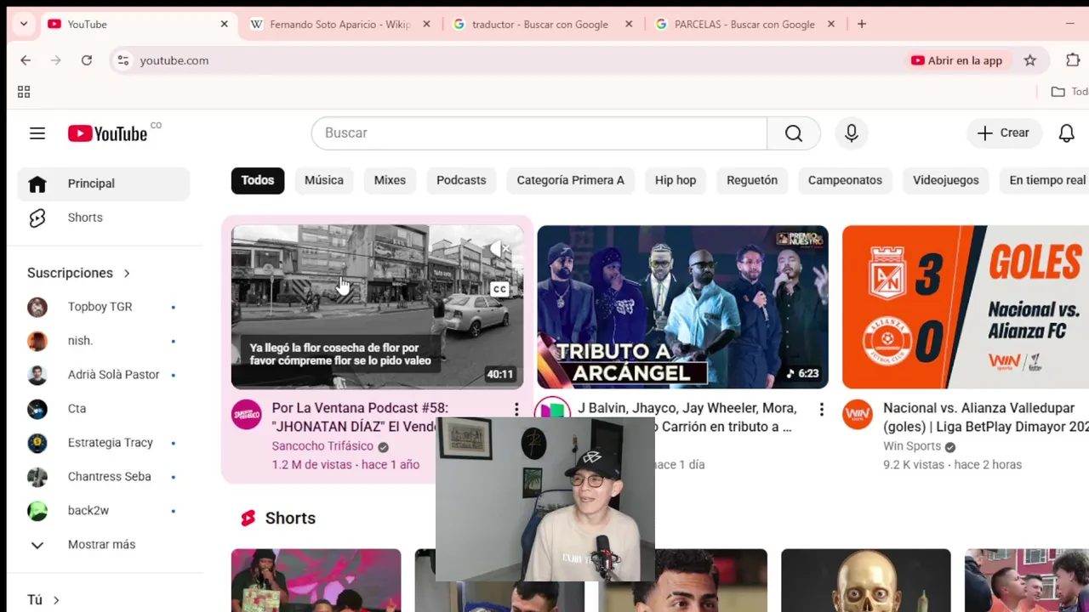Viewport: 1089px width, 612px height.
Task: Click the Shorts section logo icon
Action: (x=248, y=518)
